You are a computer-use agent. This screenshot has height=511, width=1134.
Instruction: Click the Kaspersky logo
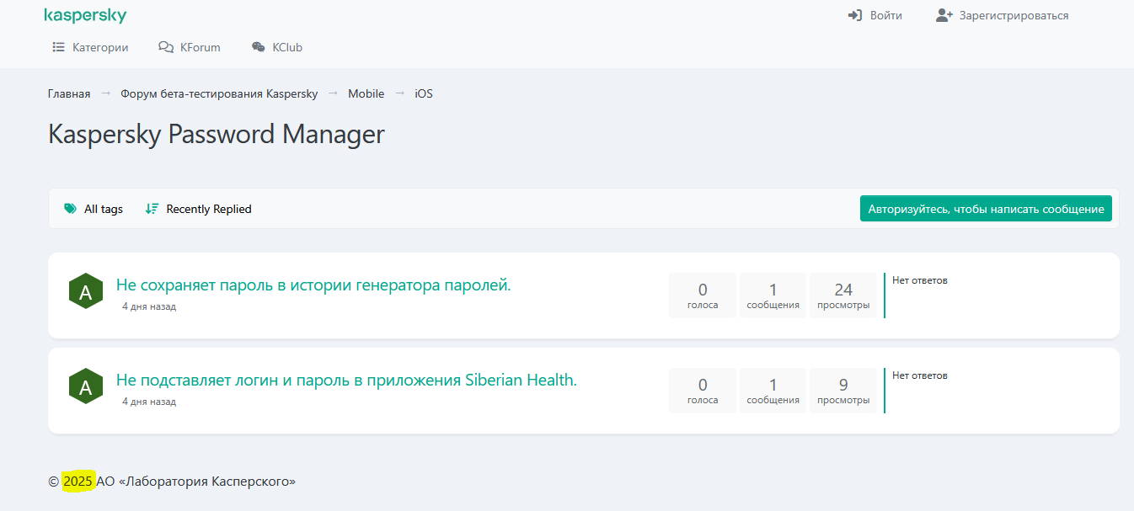click(x=85, y=16)
